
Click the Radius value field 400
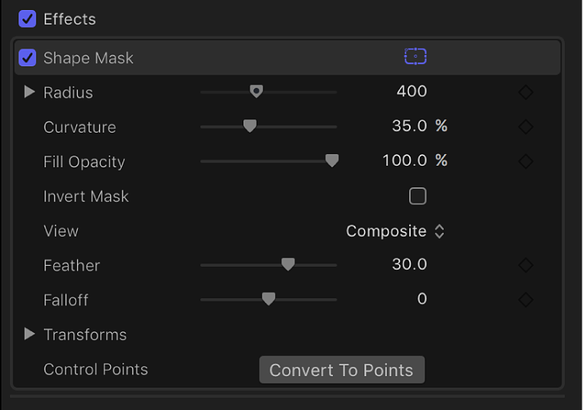point(411,92)
